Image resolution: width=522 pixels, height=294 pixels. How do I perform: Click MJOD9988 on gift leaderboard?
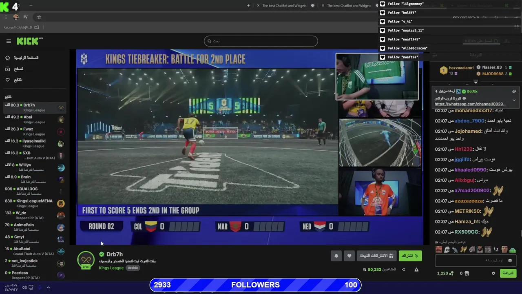(x=493, y=74)
